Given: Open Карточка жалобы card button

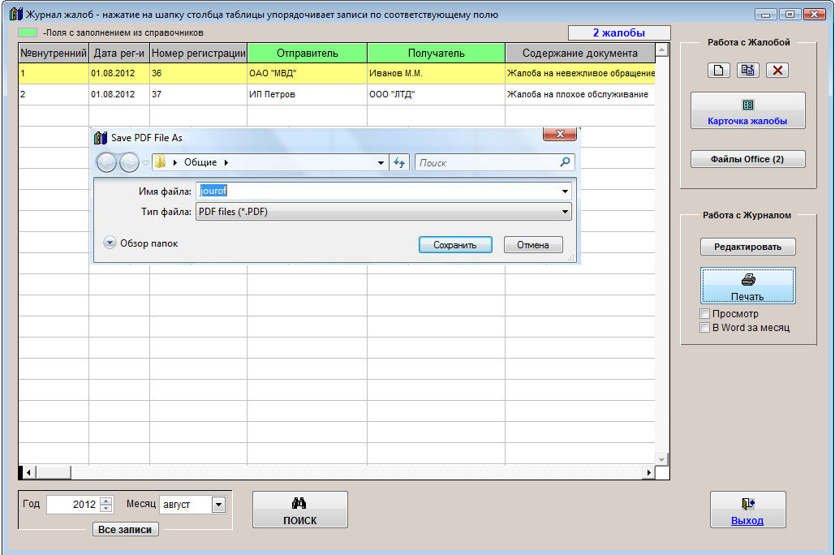Looking at the screenshot, I should click(747, 110).
